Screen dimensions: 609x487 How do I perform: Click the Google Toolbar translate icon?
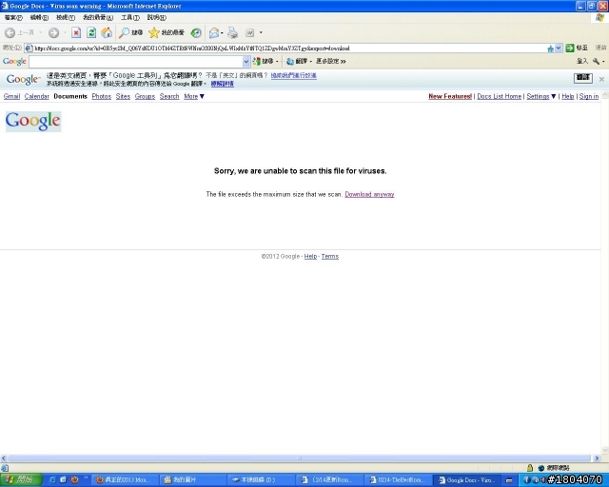[x=290, y=62]
